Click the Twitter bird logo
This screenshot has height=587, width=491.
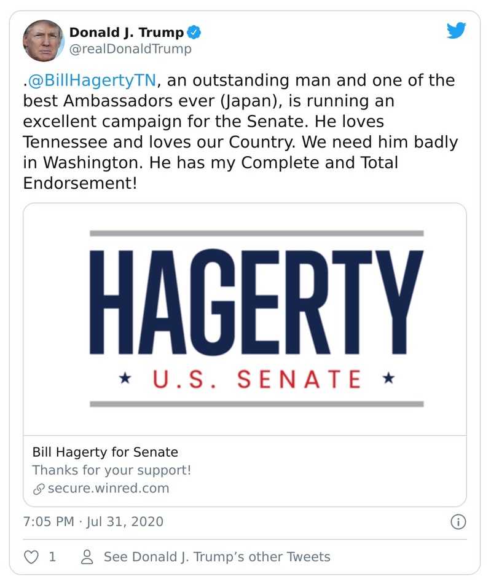click(x=456, y=29)
